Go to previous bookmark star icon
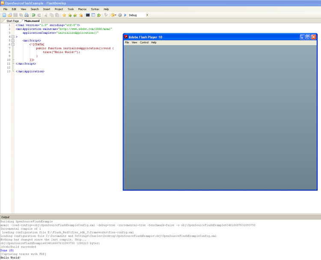321x260 pixels. [x=75, y=15]
